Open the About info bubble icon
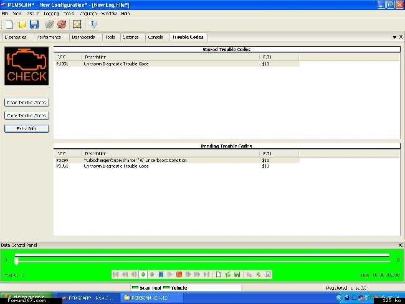Viewport: 405px width, 304px height. [x=93, y=24]
